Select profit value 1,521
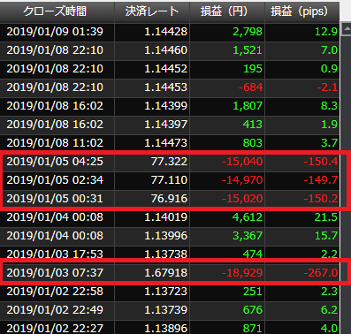The image size is (351, 334). pos(248,49)
